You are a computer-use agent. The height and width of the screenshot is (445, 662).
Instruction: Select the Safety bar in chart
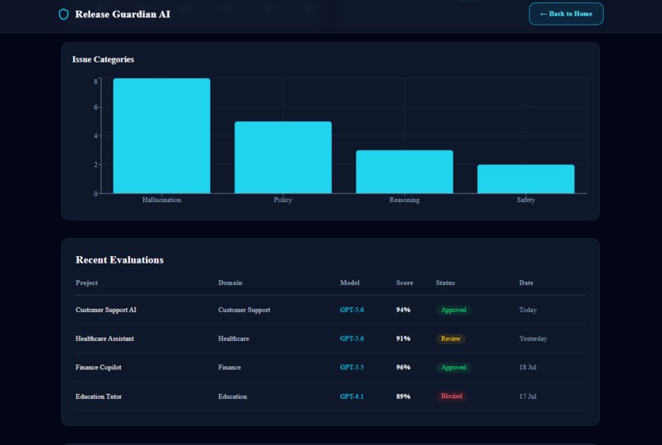[526, 179]
